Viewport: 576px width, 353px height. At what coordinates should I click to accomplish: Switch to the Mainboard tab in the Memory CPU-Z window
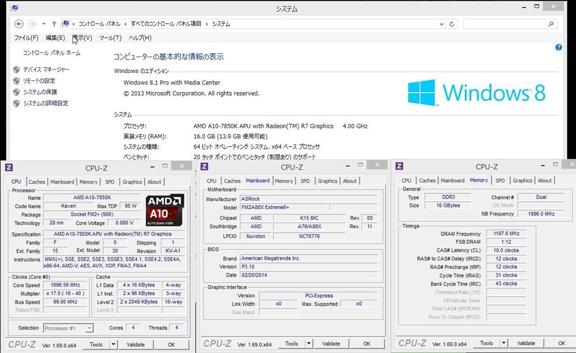[x=453, y=180]
